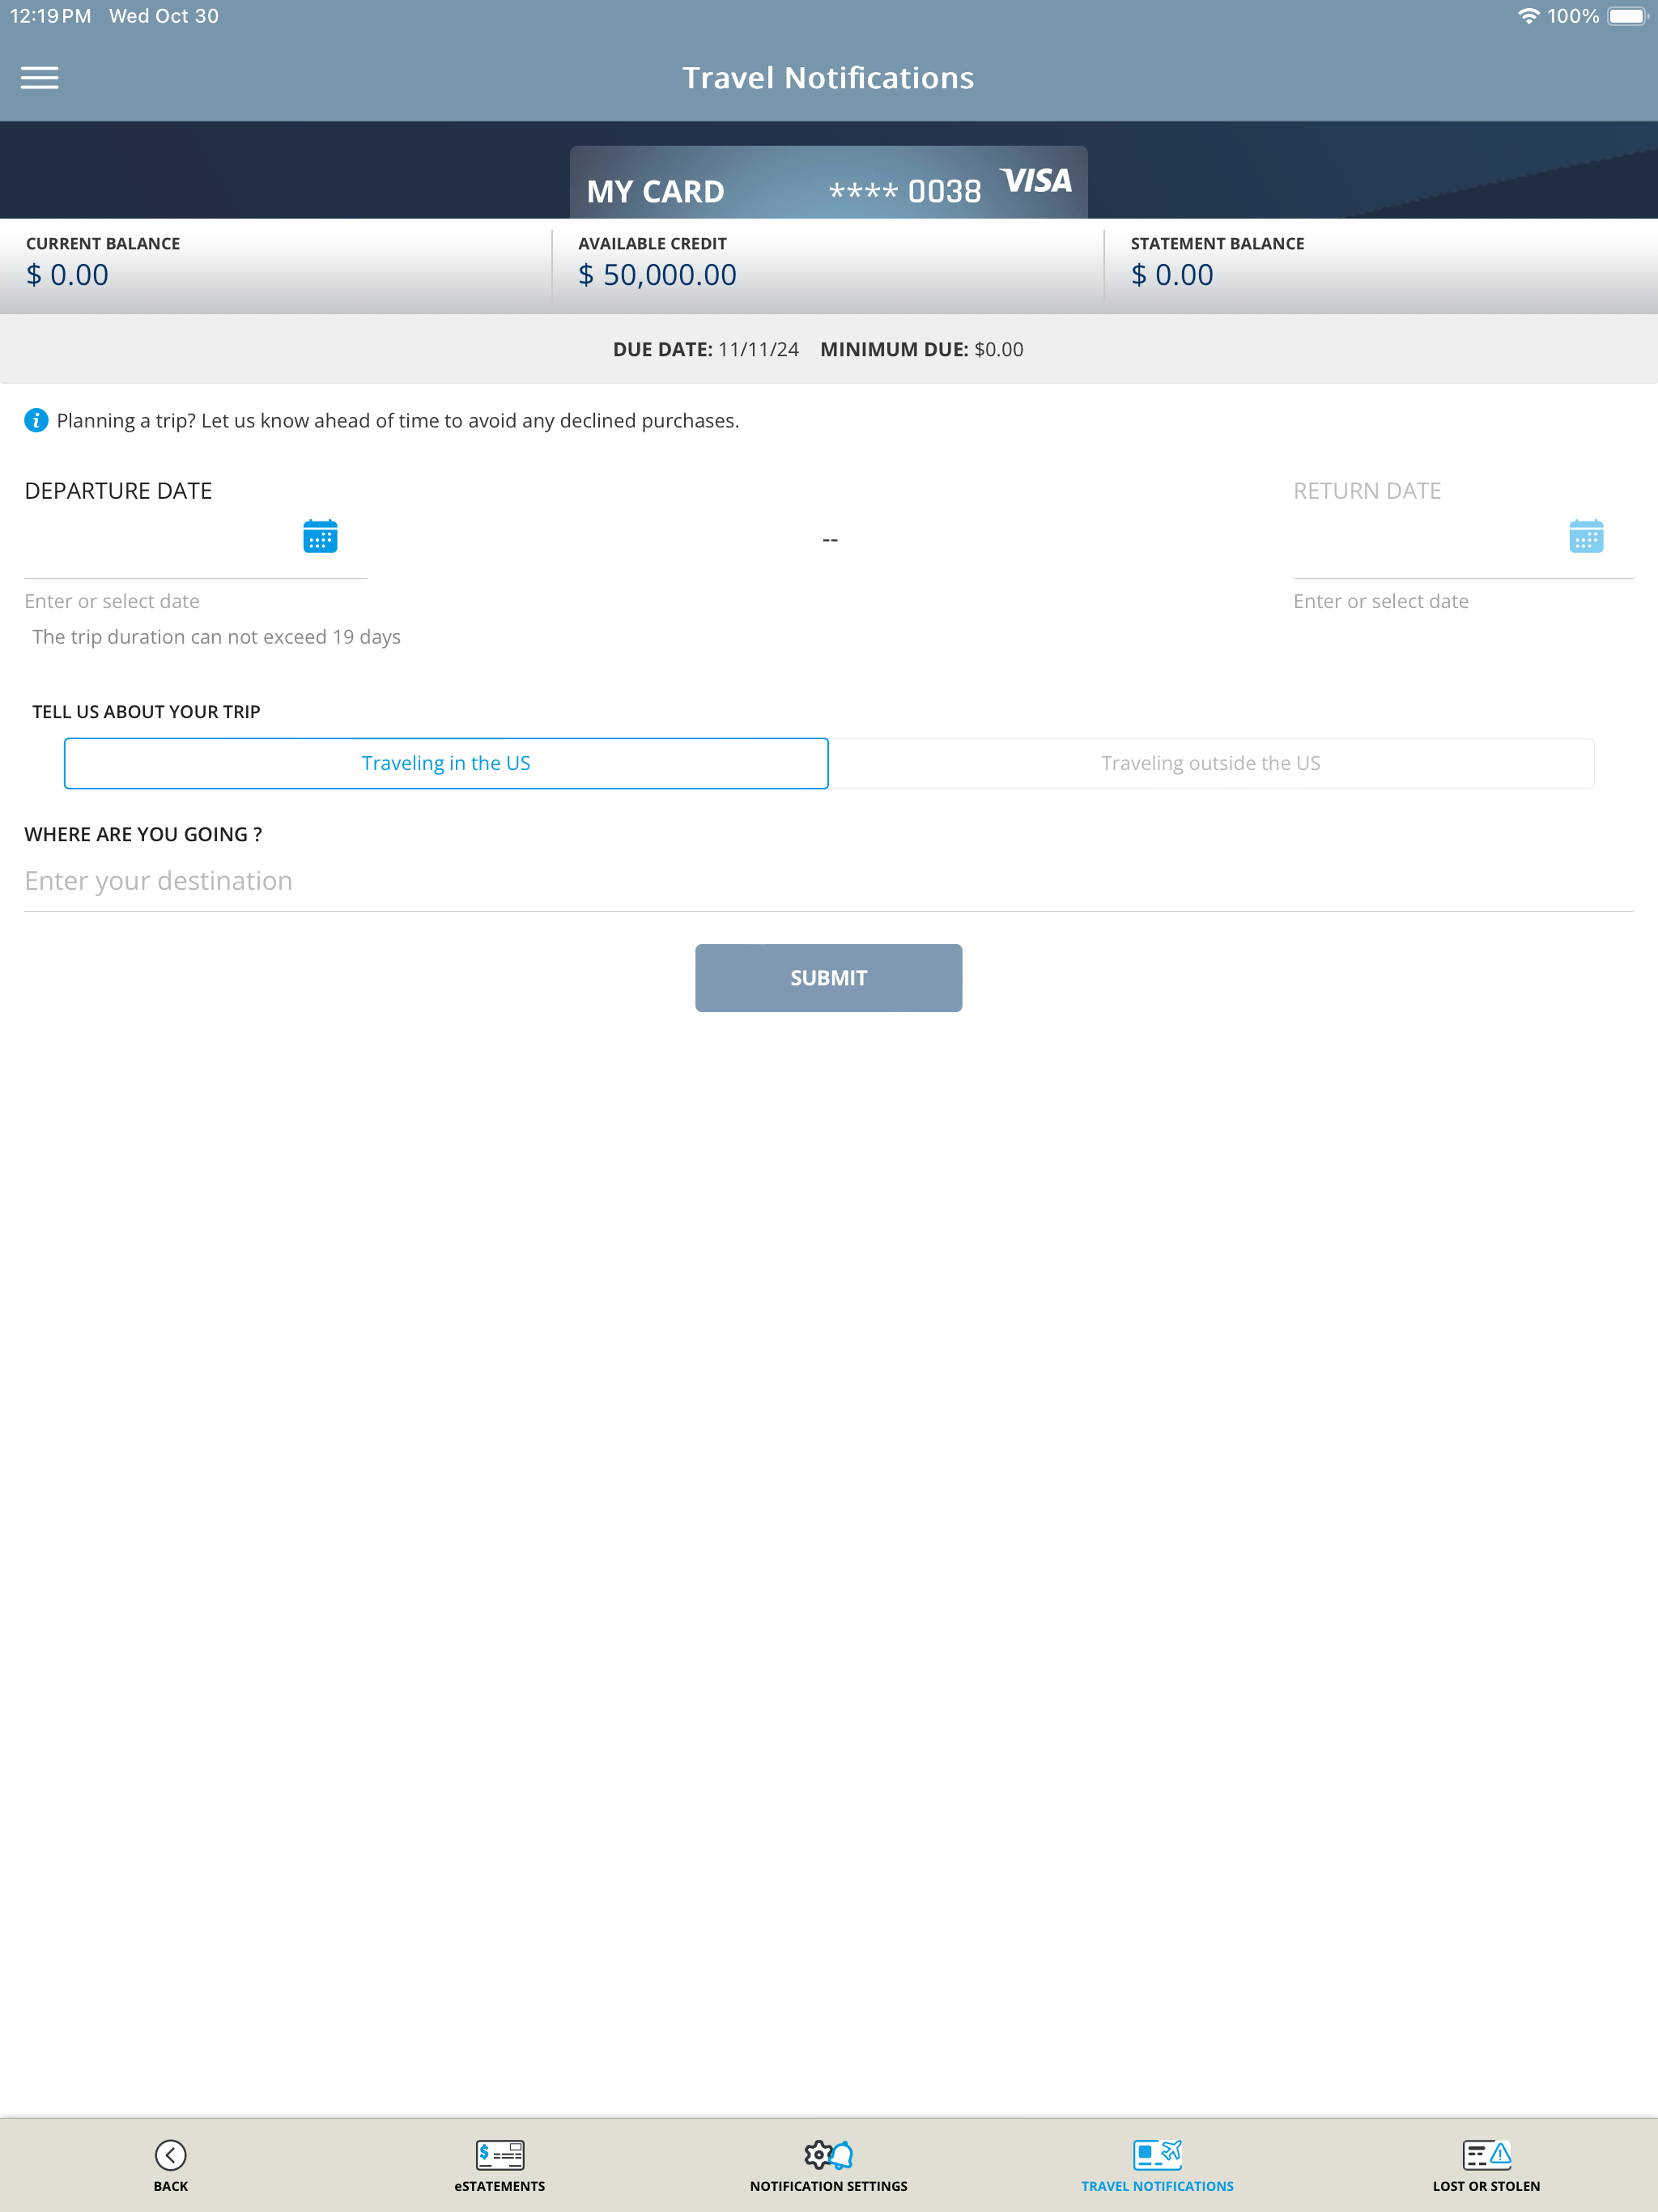Tap the Back arrow icon

(x=171, y=2154)
